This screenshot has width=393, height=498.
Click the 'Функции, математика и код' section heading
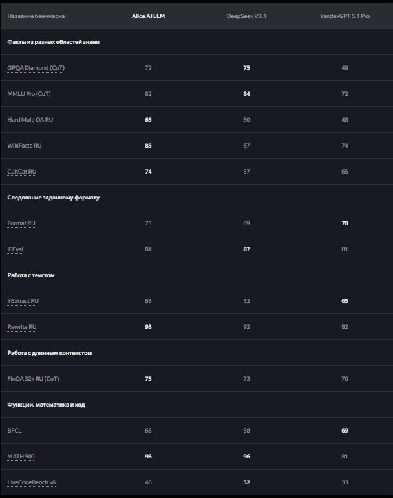coord(46,405)
